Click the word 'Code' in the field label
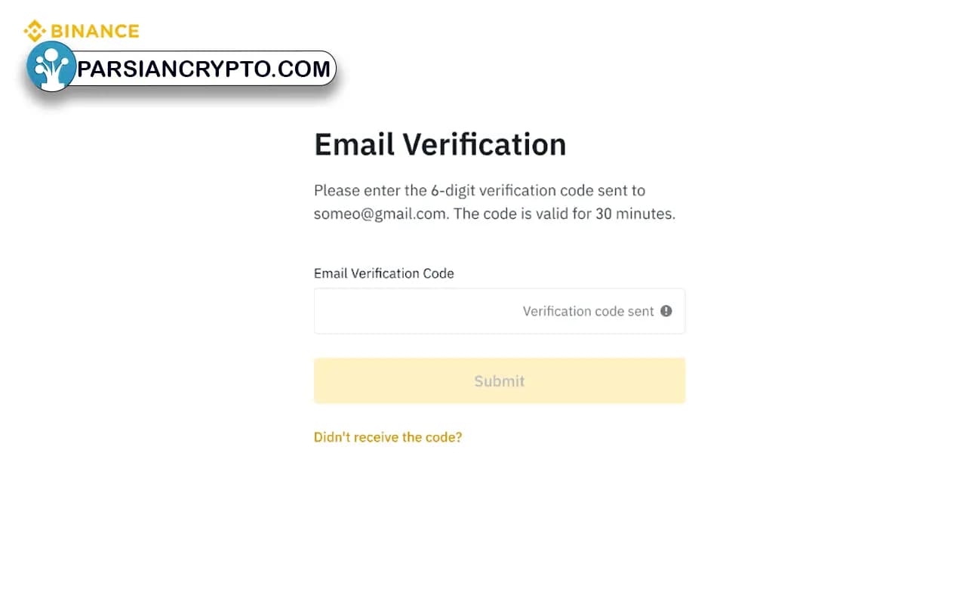 coord(438,273)
